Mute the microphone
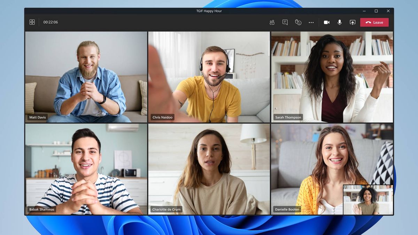The width and height of the screenshot is (418, 235). (x=339, y=22)
